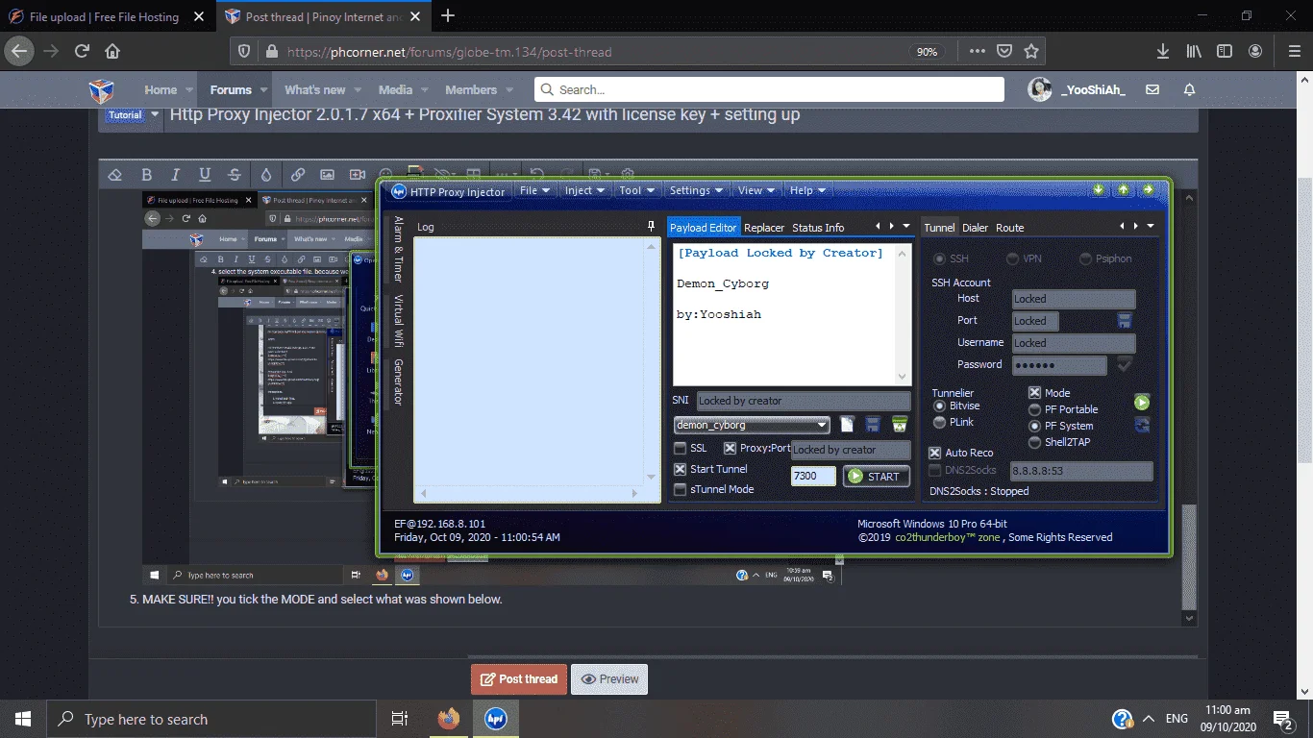Apply strikethrough formatting in forum editor toolbar

coord(235,175)
